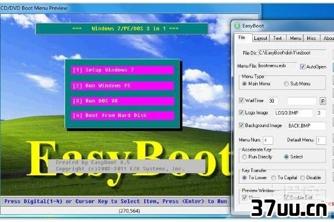Switch to the File tab

tap(242, 38)
